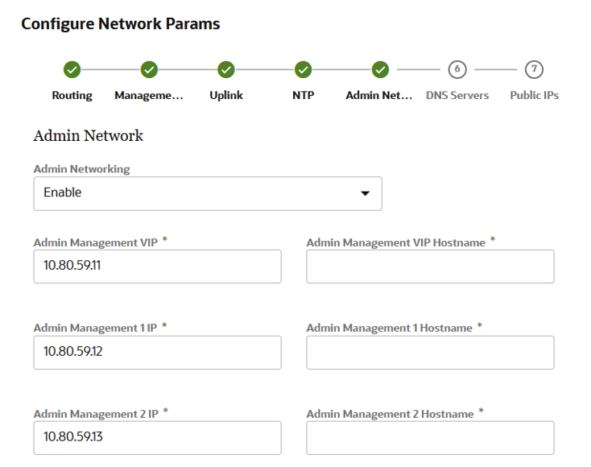
Task: Select the Public IPs step label
Action: (x=534, y=95)
